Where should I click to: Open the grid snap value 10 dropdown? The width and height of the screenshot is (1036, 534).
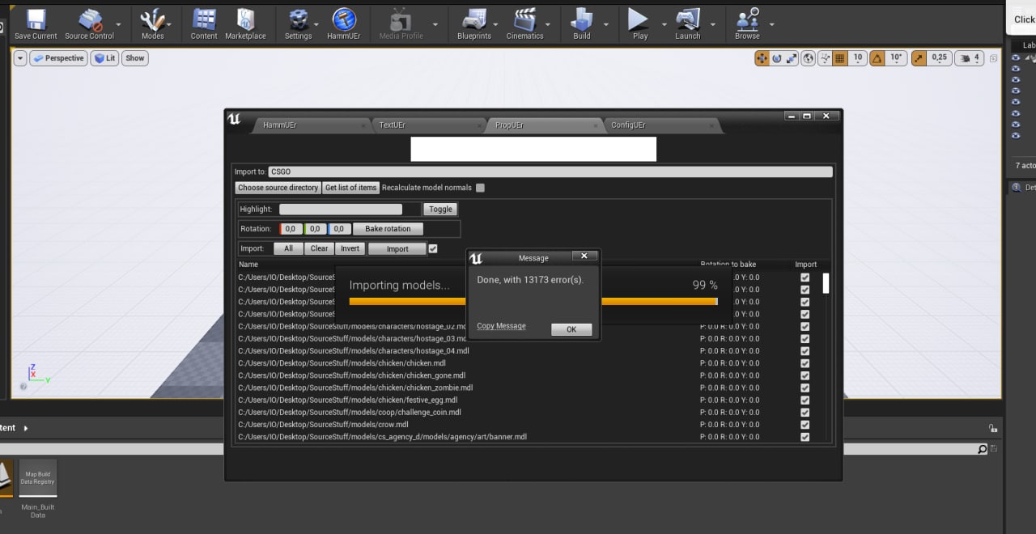[858, 58]
